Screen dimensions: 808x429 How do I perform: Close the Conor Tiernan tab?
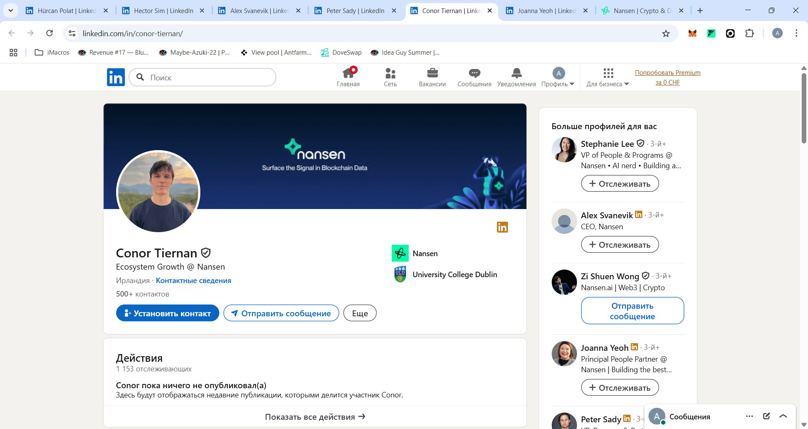pos(490,11)
